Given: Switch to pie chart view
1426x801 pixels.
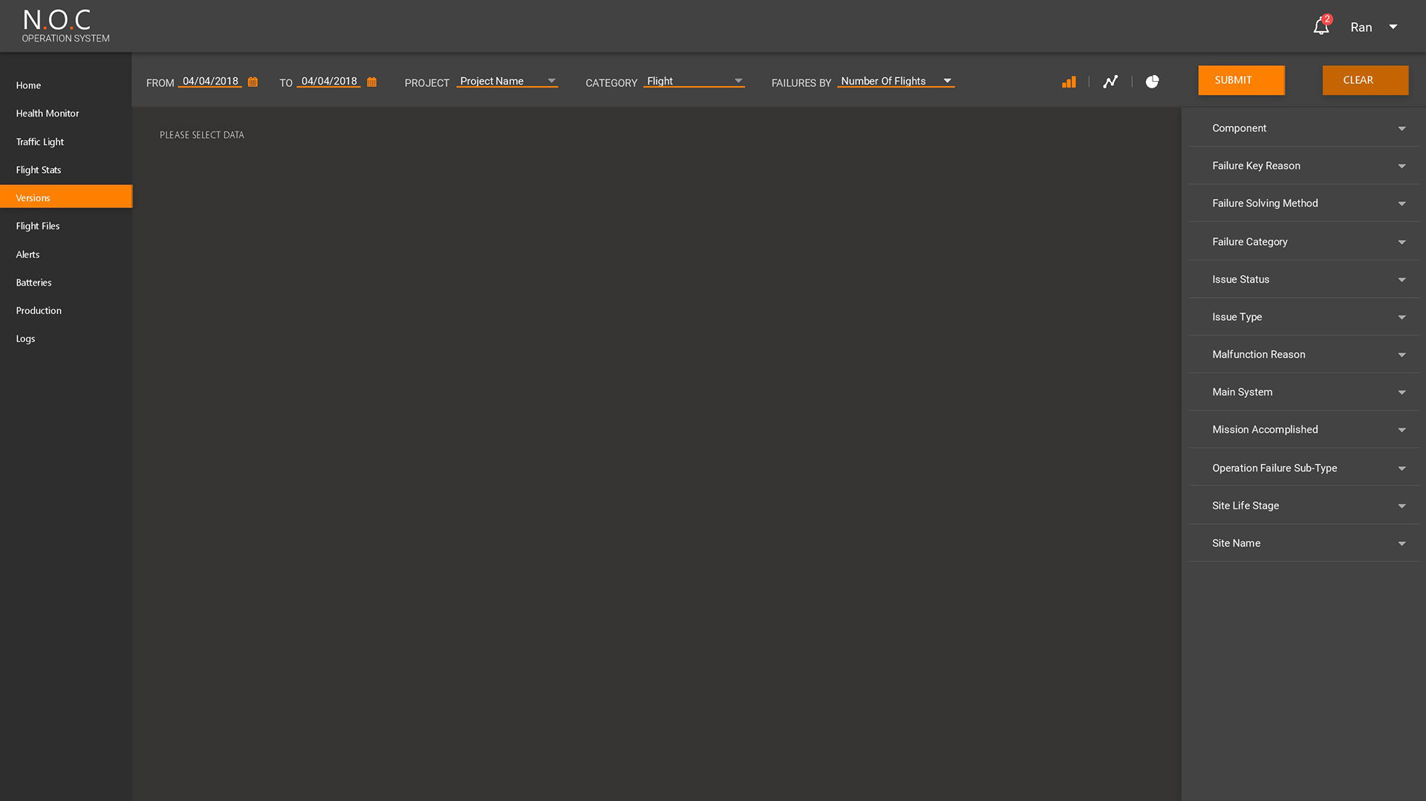Looking at the screenshot, I should (1152, 82).
